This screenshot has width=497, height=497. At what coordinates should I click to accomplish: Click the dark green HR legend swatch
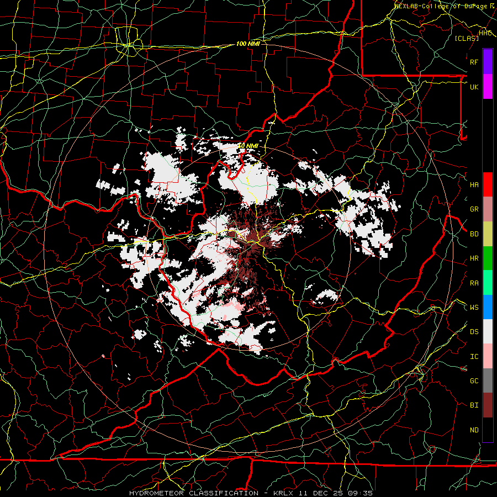pos(488,258)
